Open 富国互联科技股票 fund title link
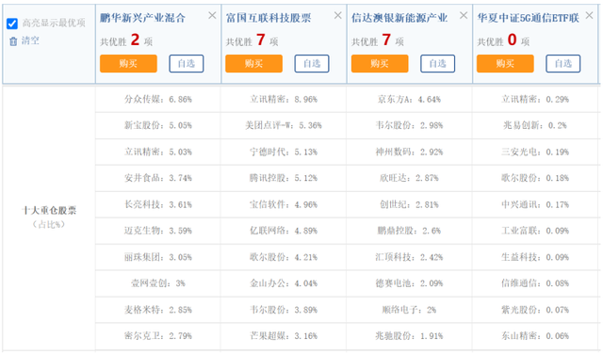The width and height of the screenshot is (603, 354). click(269, 18)
